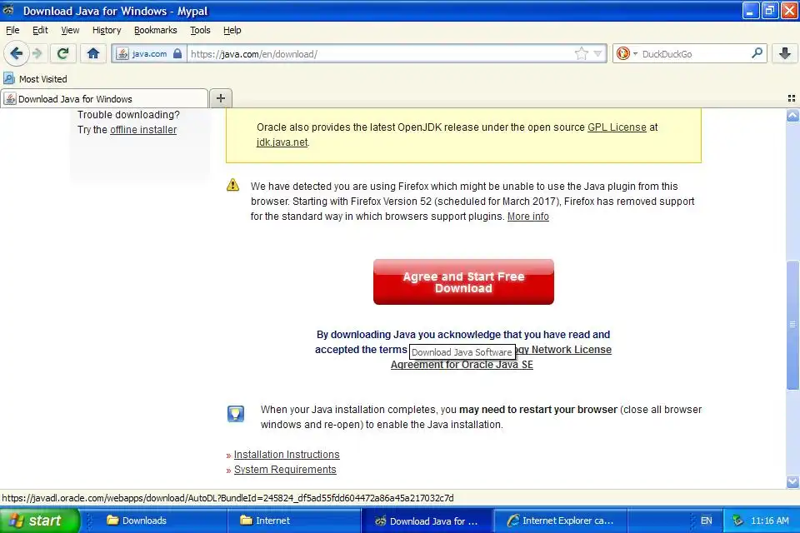
Task: Open the downloads arrow button
Action: click(x=785, y=53)
